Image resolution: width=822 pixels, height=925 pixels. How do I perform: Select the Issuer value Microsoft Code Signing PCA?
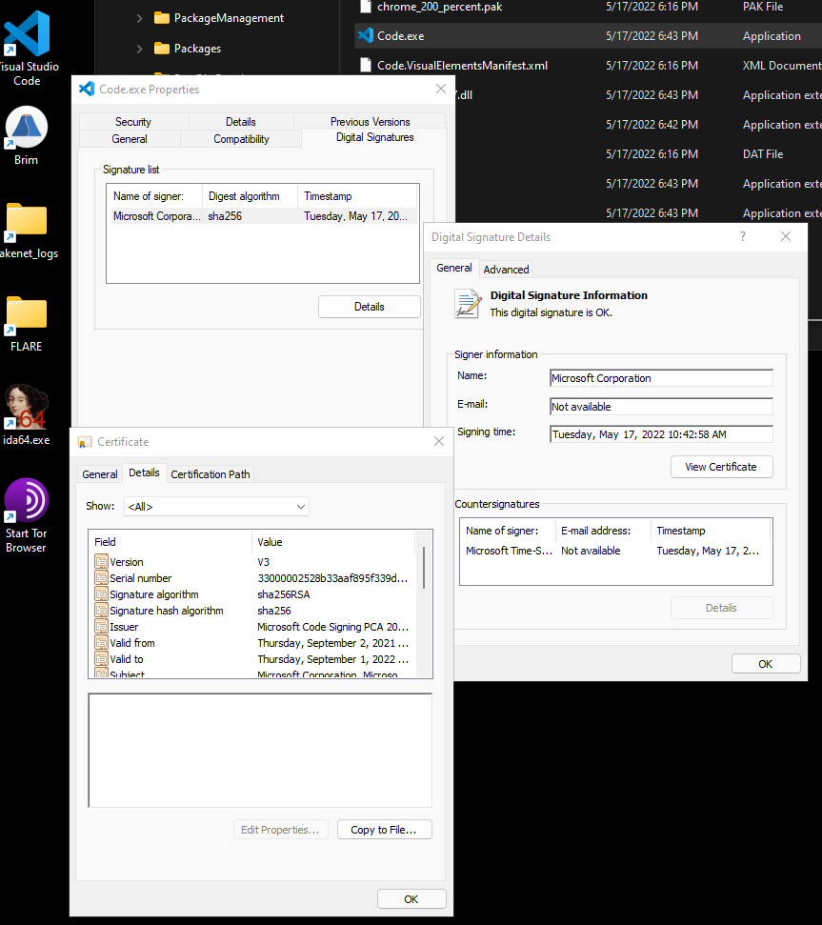332,627
